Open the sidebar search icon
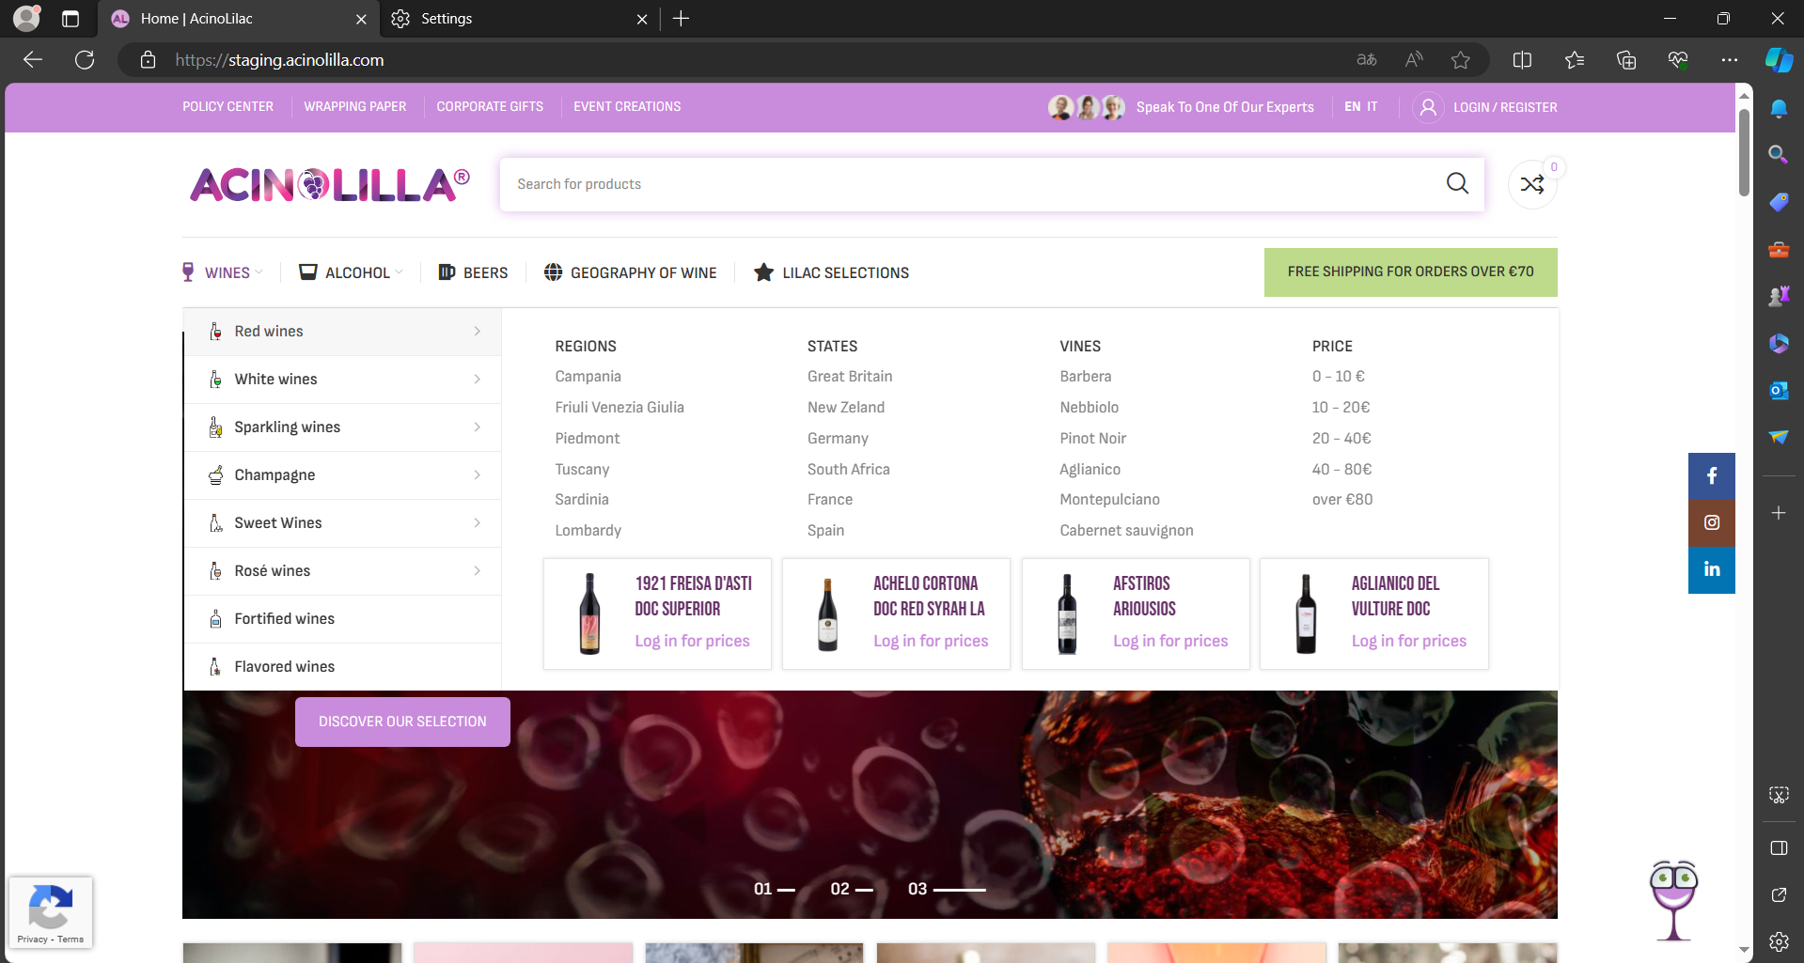 pos(1779,155)
